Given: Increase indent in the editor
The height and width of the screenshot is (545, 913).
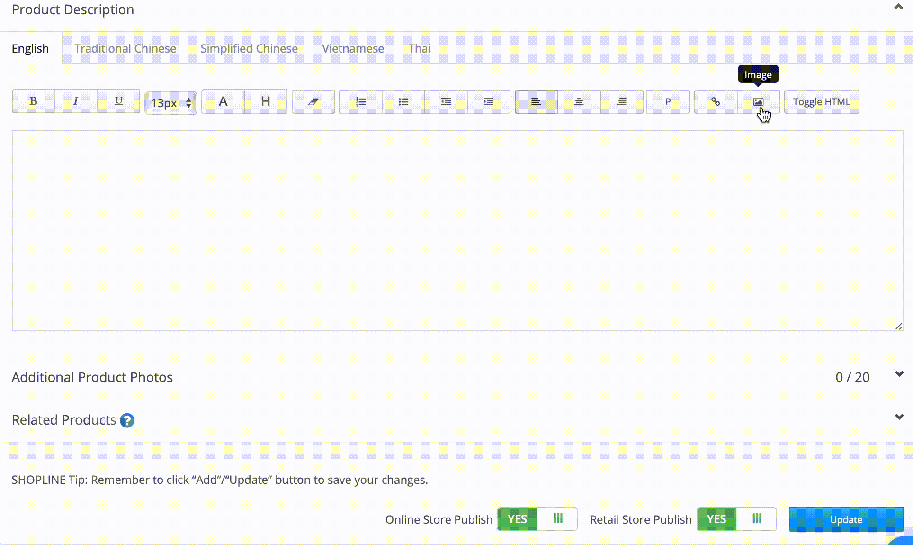Looking at the screenshot, I should tap(489, 102).
